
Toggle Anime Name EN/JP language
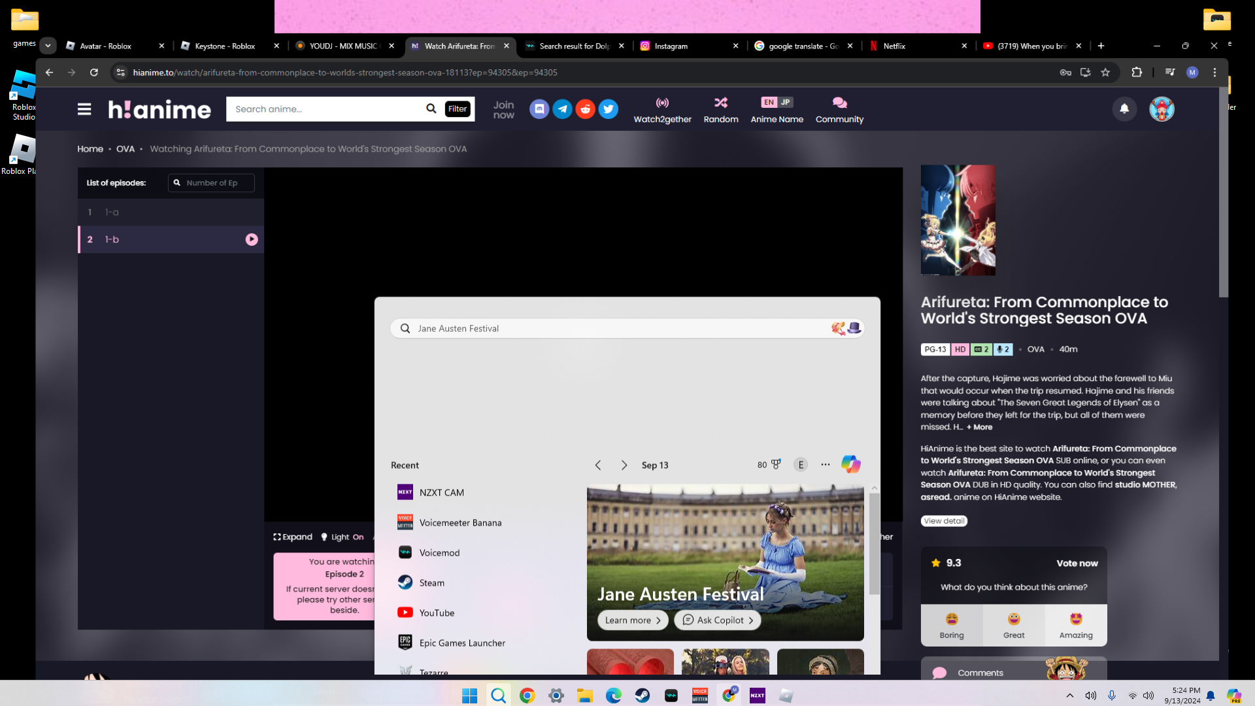[x=777, y=110]
